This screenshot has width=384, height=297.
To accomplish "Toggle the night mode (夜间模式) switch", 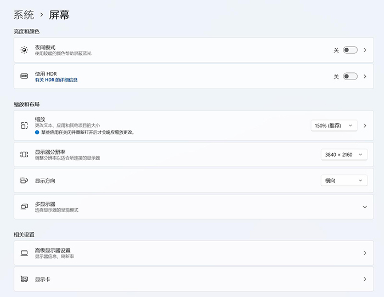I will [350, 50].
